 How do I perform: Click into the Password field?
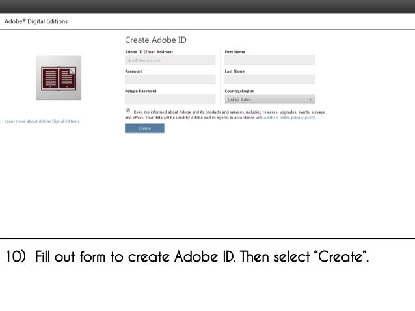pos(170,79)
